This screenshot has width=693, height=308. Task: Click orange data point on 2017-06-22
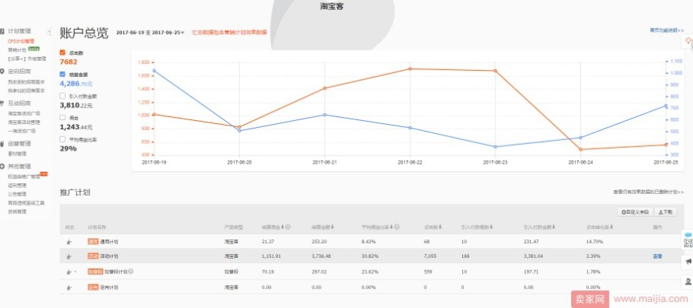410,69
